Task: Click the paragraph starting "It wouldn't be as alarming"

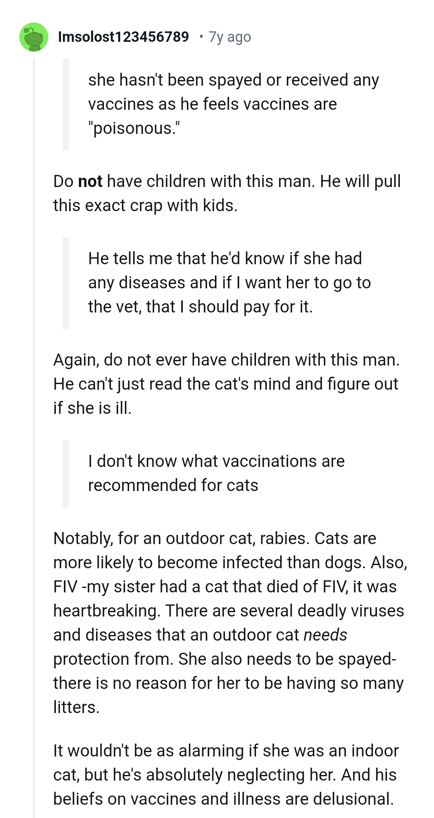Action: 226,775
